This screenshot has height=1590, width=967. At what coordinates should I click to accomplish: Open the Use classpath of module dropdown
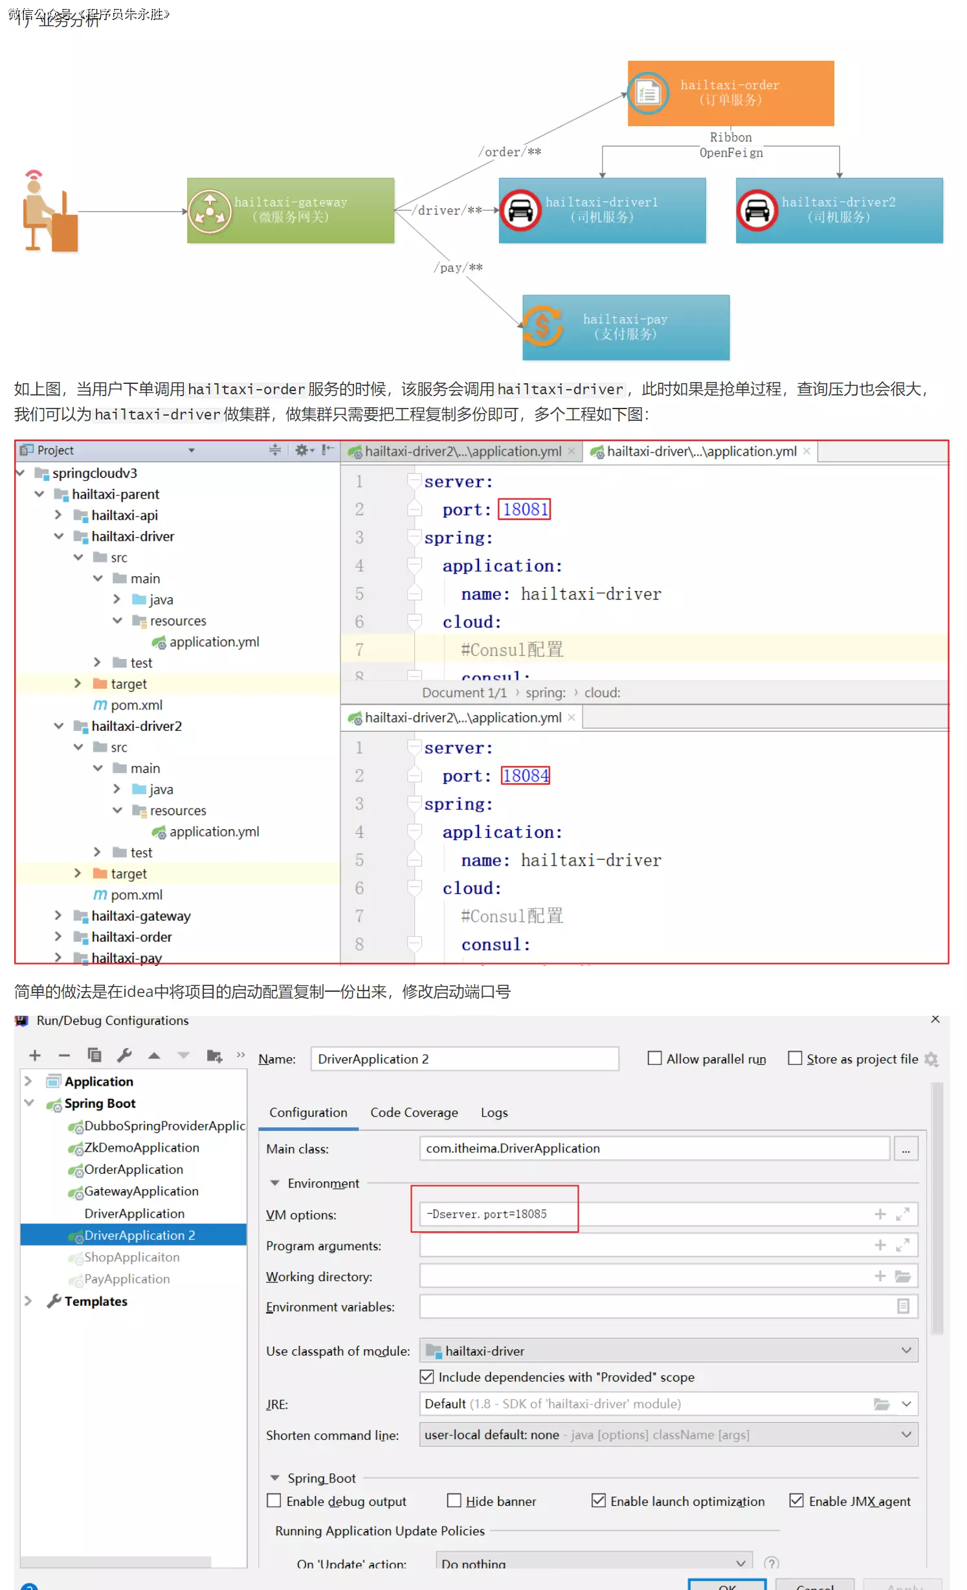(906, 1350)
